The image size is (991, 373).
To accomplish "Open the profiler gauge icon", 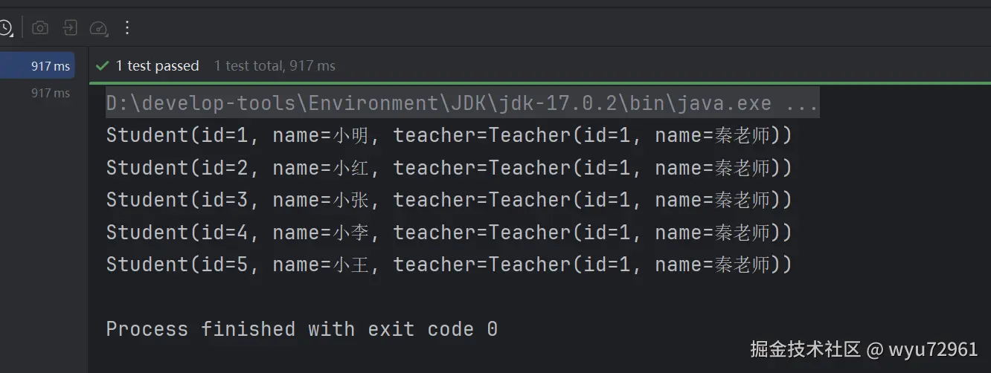I will point(98,28).
